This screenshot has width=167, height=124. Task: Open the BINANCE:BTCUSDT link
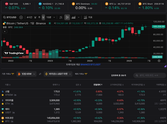(91, 65)
